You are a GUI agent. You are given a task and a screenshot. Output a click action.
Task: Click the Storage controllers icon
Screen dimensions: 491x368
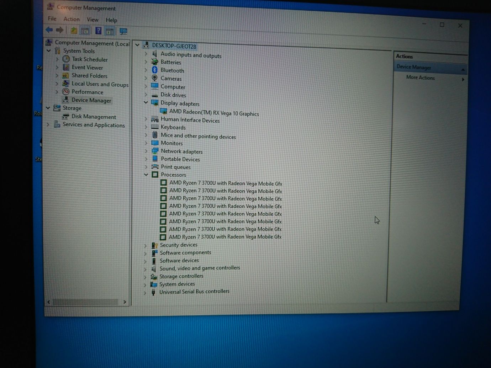click(154, 277)
